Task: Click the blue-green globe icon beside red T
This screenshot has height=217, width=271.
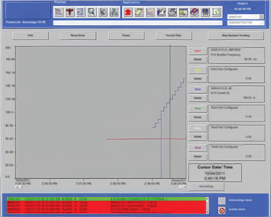Action: (x=81, y=12)
